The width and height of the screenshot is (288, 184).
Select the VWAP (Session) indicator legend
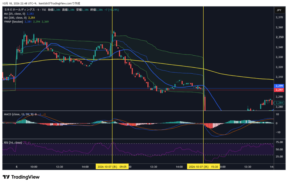[13, 22]
